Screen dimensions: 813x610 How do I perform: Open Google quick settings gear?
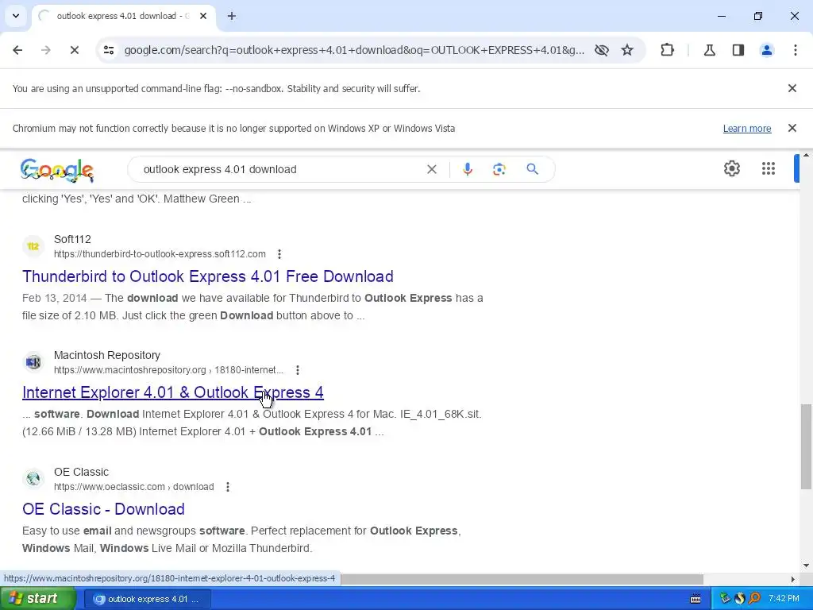click(x=732, y=168)
